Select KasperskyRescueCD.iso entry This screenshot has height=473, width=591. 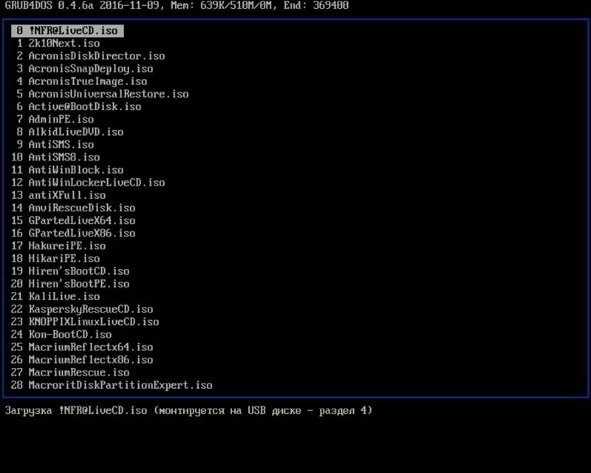coord(82,309)
